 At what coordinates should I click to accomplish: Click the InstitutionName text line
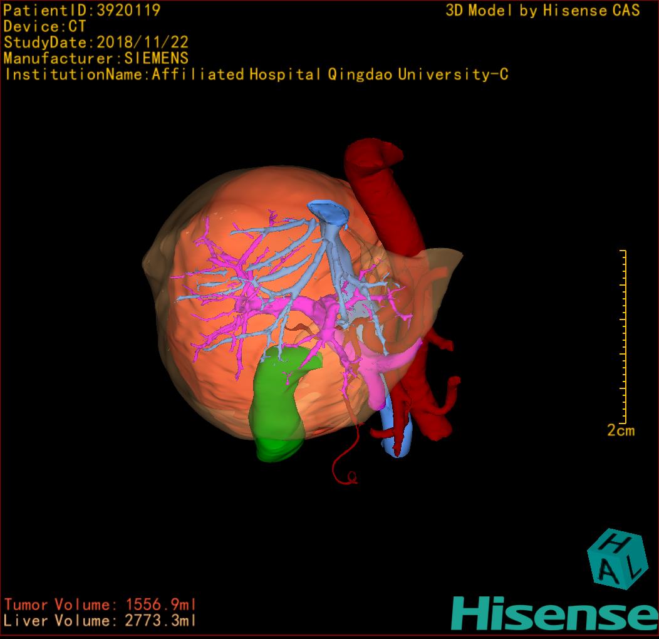point(256,75)
